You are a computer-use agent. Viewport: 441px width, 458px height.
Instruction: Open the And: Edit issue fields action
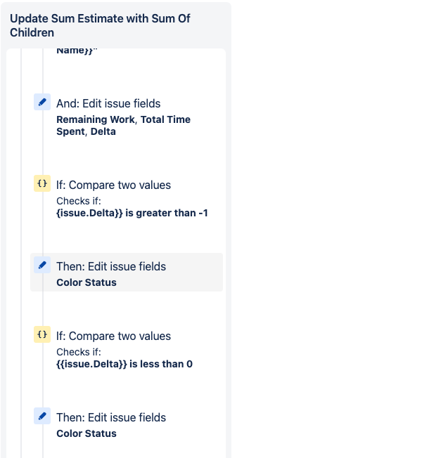tap(108, 104)
